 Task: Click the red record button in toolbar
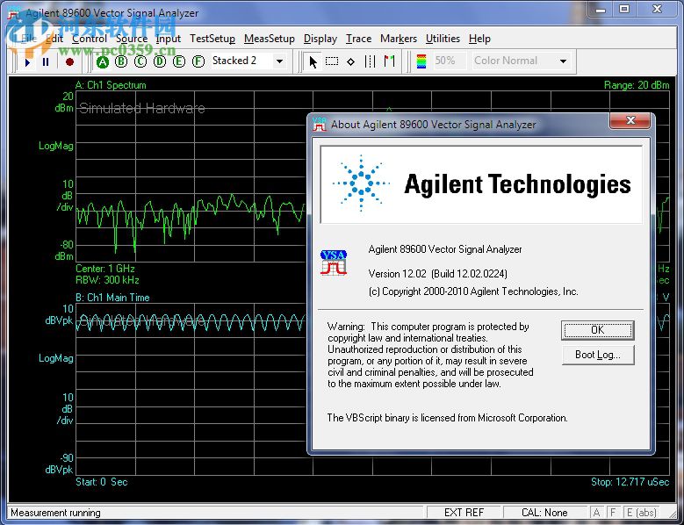tap(68, 61)
